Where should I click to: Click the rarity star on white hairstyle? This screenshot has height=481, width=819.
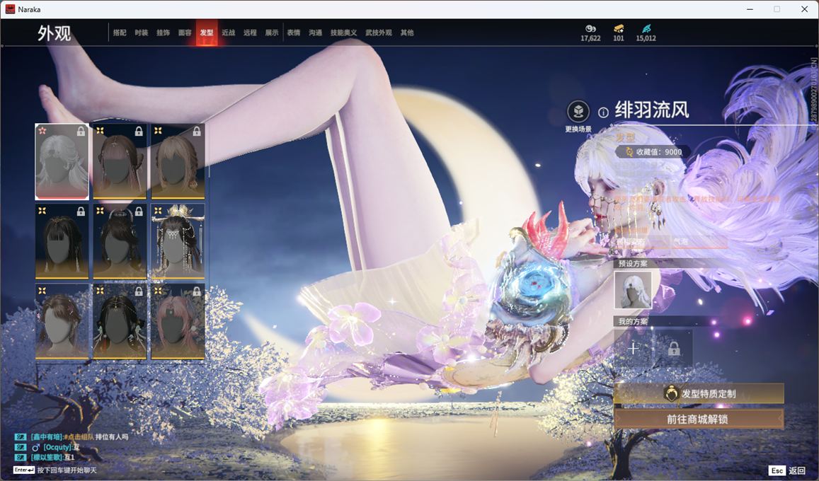coord(42,130)
